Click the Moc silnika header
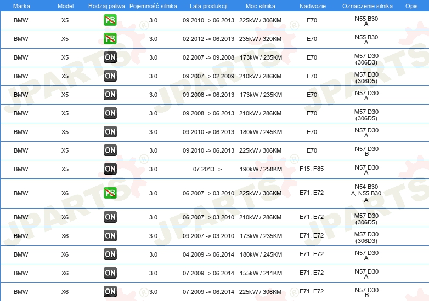Viewport: 429px width, 301px height. click(260, 6)
